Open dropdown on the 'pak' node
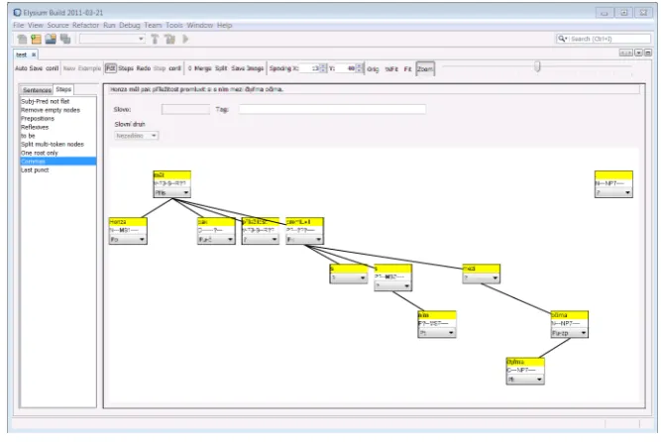 (x=216, y=240)
